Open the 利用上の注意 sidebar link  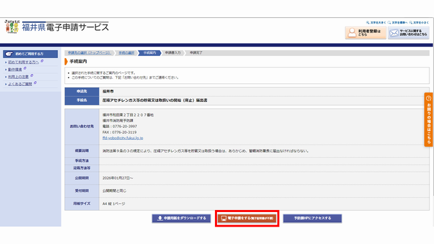18,77
